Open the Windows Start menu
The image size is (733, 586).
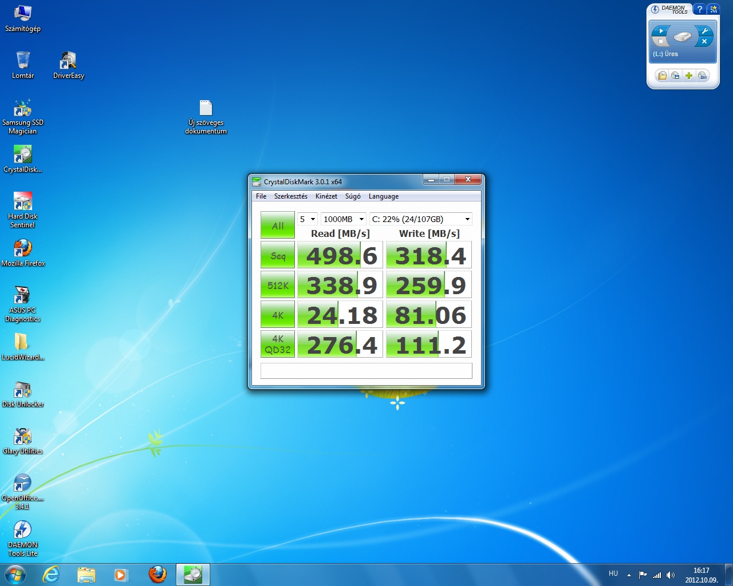(x=15, y=575)
